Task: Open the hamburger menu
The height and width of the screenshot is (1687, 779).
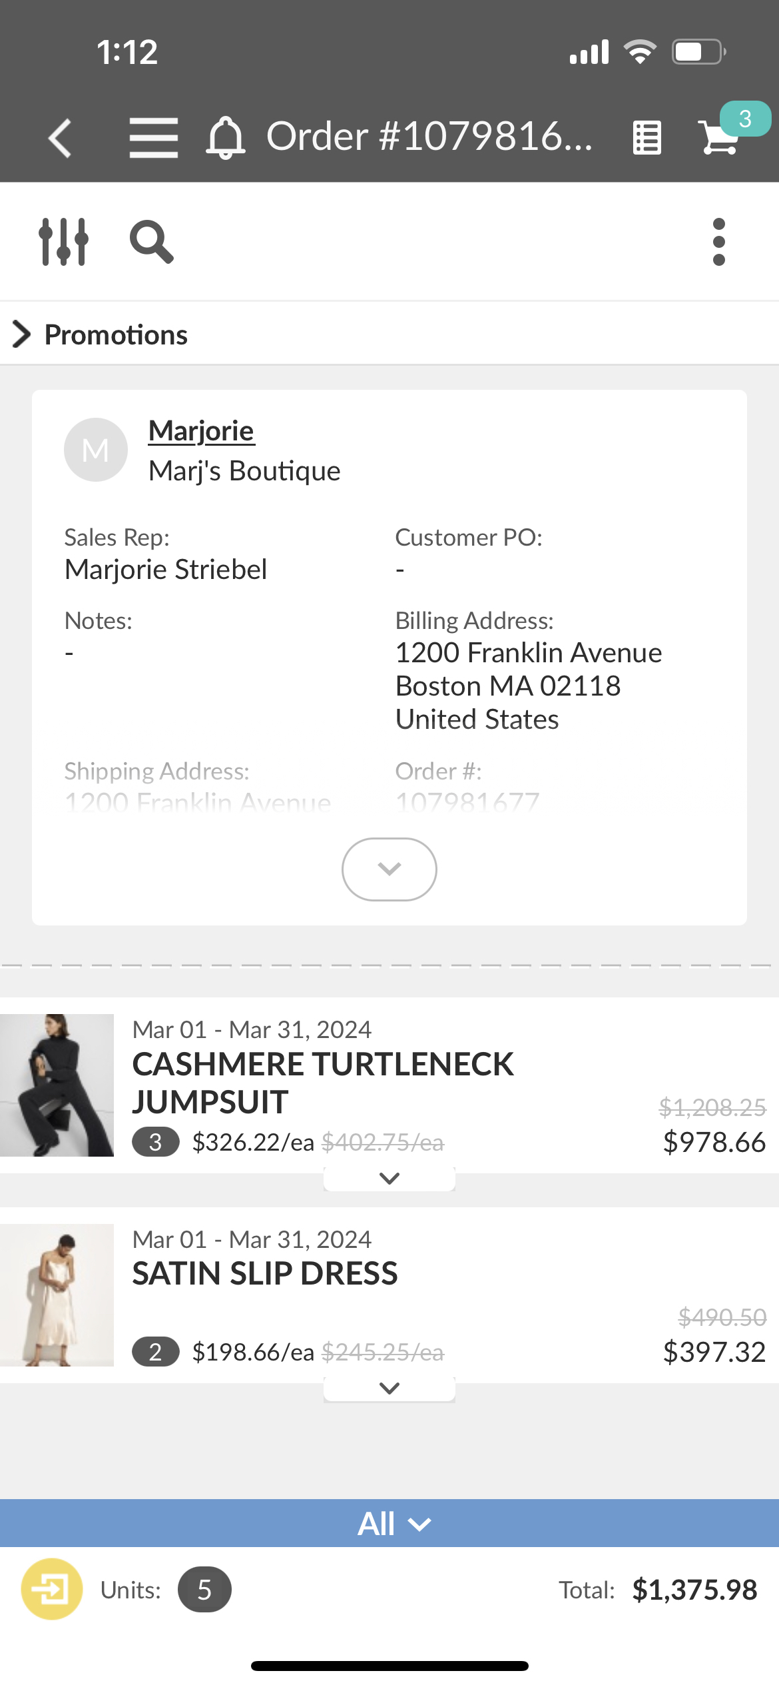Action: (153, 138)
